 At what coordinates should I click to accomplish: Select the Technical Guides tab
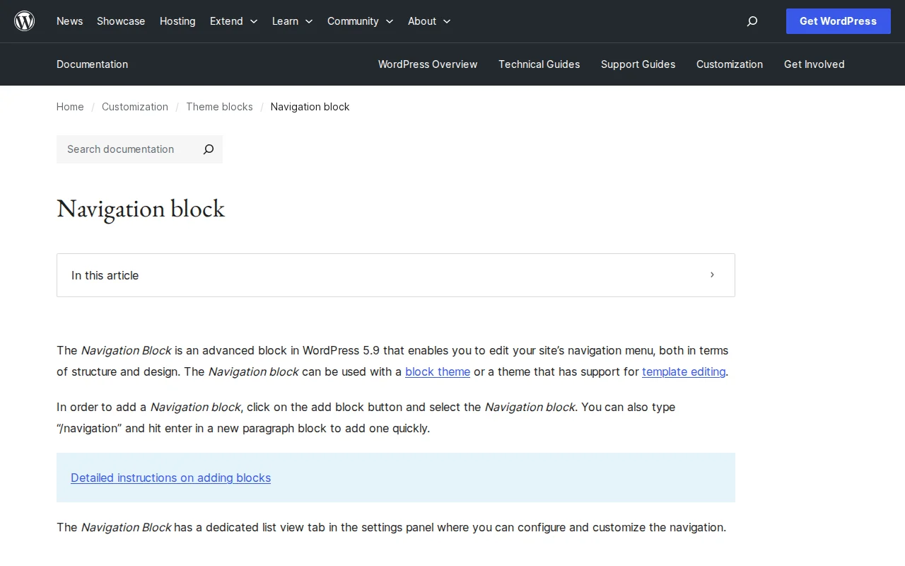click(x=539, y=64)
